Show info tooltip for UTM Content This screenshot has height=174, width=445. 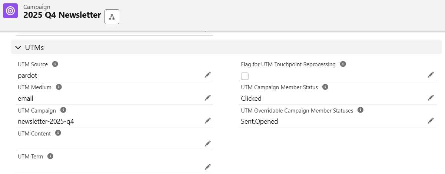[58, 133]
